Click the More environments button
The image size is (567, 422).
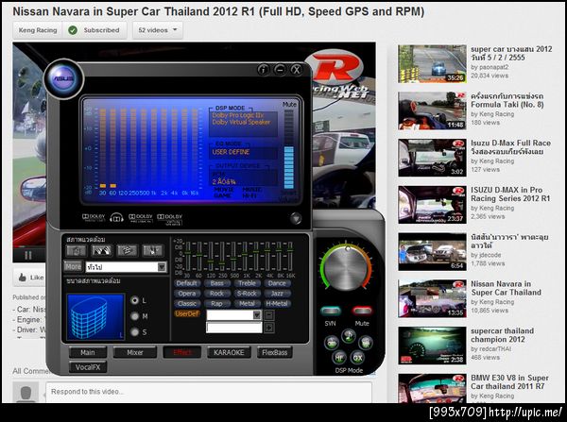point(73,266)
